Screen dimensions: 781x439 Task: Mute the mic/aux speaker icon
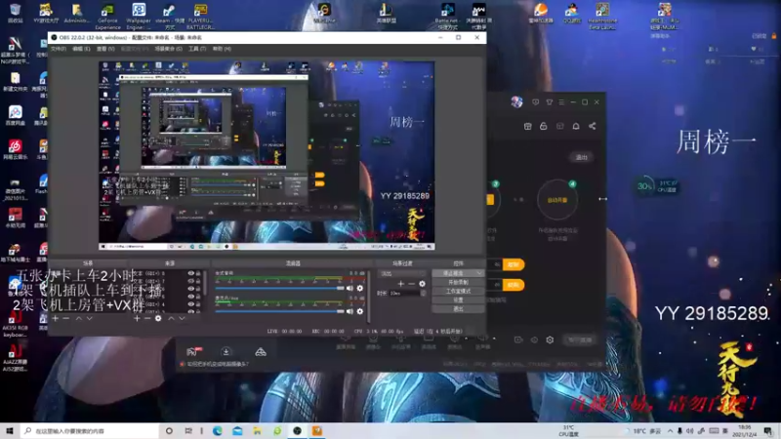(349, 311)
